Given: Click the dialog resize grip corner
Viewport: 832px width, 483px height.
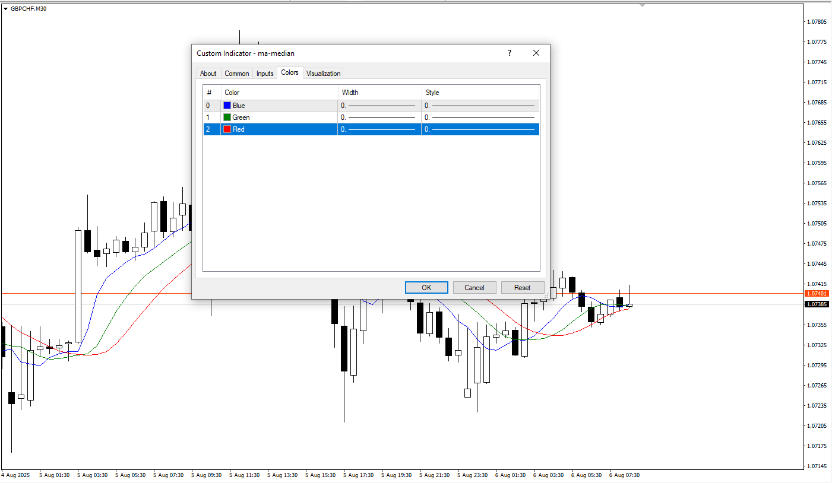Looking at the screenshot, I should tap(546, 295).
